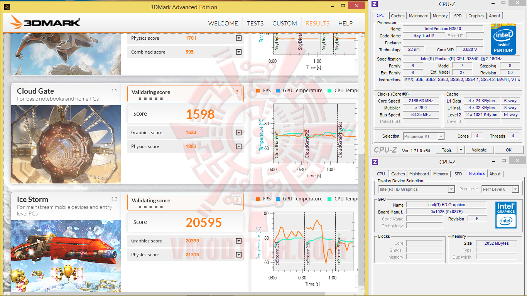Click the 2166.63 MHz core speed value
The width and height of the screenshot is (527, 296).
click(x=421, y=101)
